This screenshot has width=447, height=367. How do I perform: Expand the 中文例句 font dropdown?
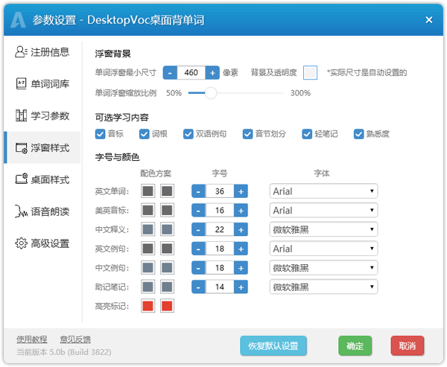coord(323,268)
